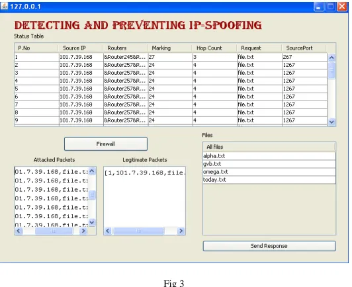The width and height of the screenshot is (352, 287).
Task: Click the P.No column header
Action: 36,48
